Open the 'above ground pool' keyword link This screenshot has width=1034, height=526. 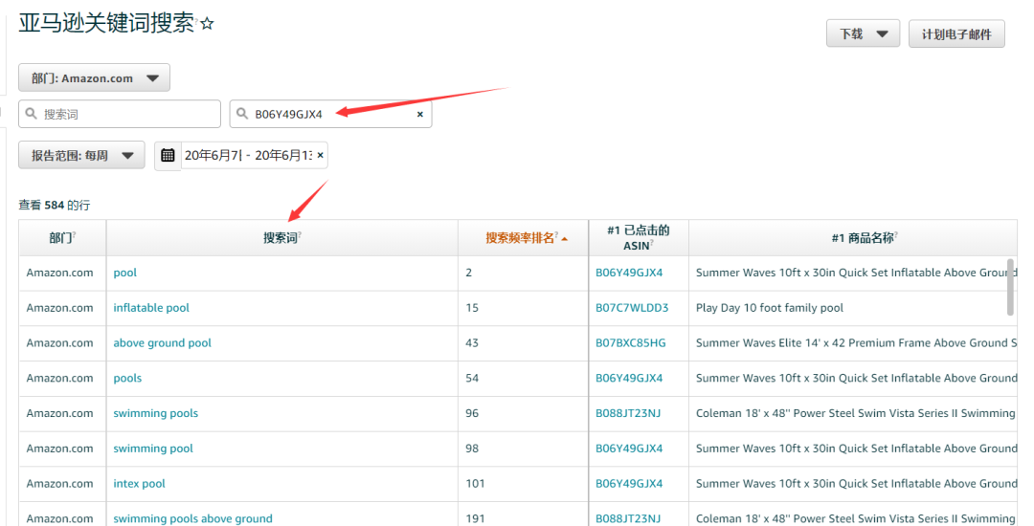[x=162, y=343]
